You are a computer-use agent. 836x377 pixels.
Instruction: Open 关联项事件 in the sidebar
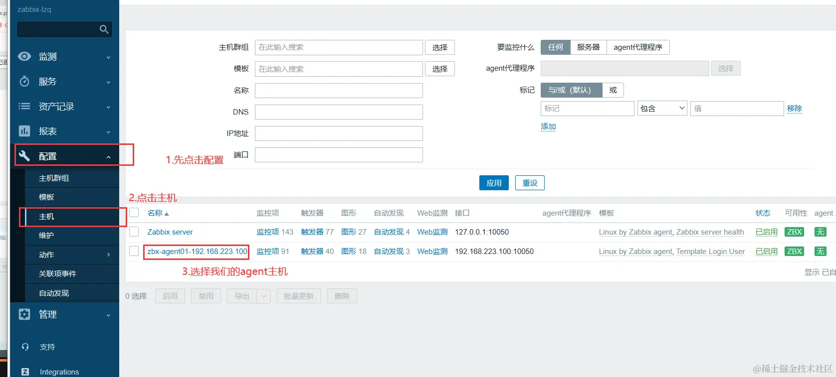pyautogui.click(x=58, y=273)
